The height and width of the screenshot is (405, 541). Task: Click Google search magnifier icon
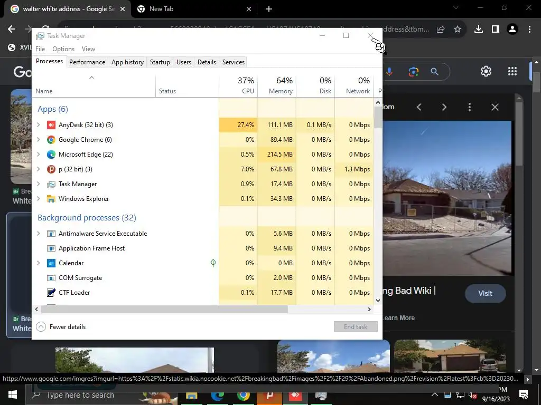click(434, 71)
